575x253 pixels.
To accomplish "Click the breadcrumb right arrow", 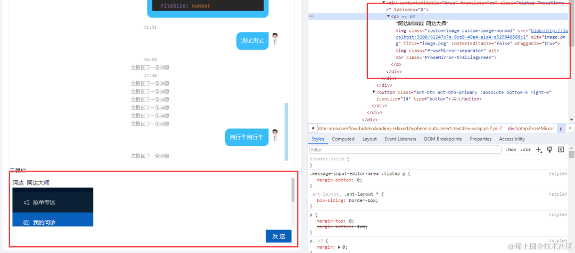I will pyautogui.click(x=570, y=129).
